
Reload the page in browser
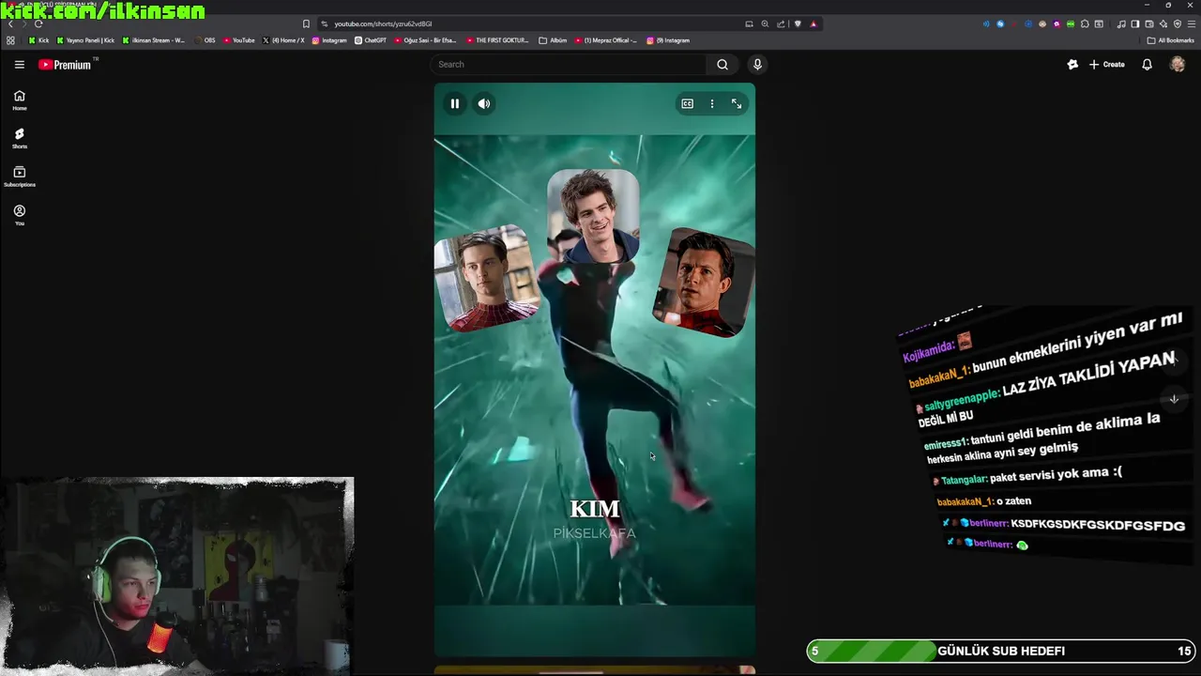point(38,23)
